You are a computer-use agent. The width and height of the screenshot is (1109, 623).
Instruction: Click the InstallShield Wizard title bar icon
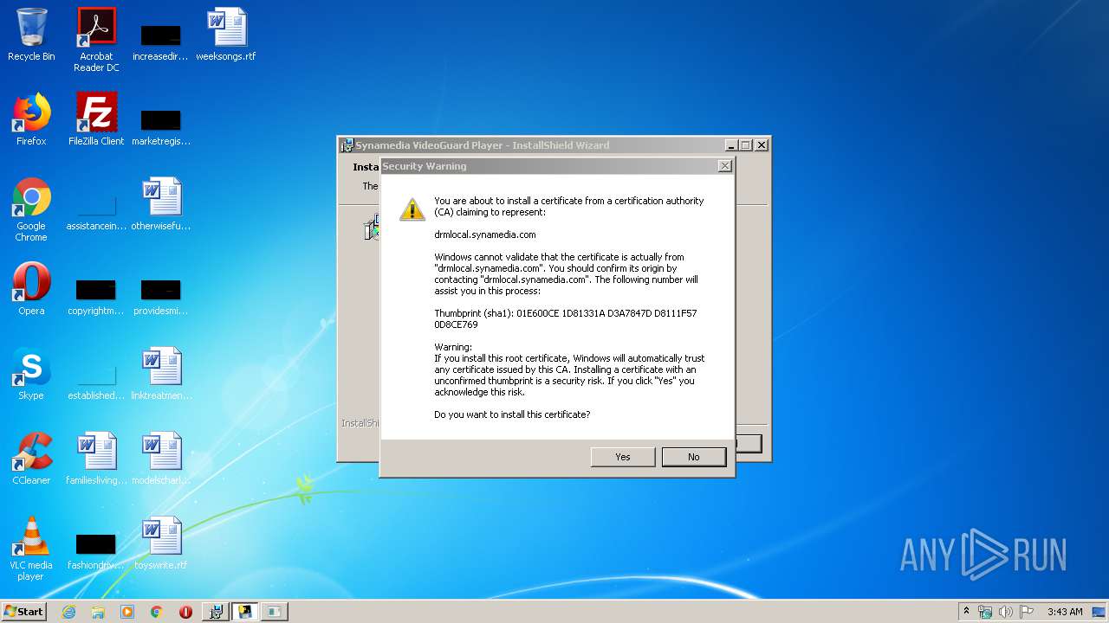tap(347, 145)
